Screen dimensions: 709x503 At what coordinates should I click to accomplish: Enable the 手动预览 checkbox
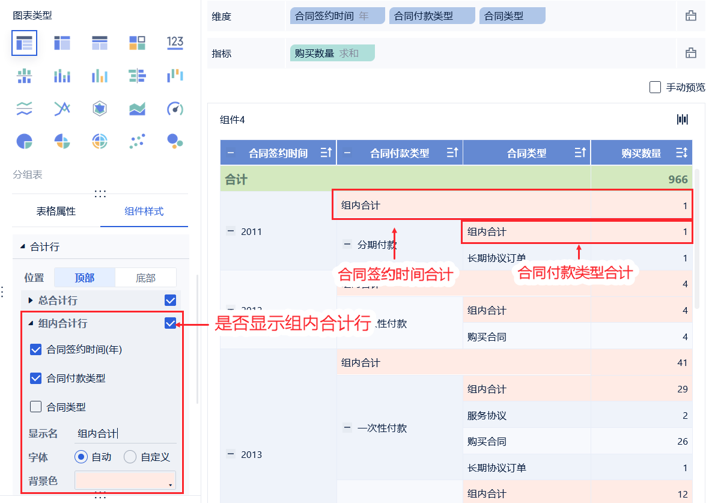[655, 87]
